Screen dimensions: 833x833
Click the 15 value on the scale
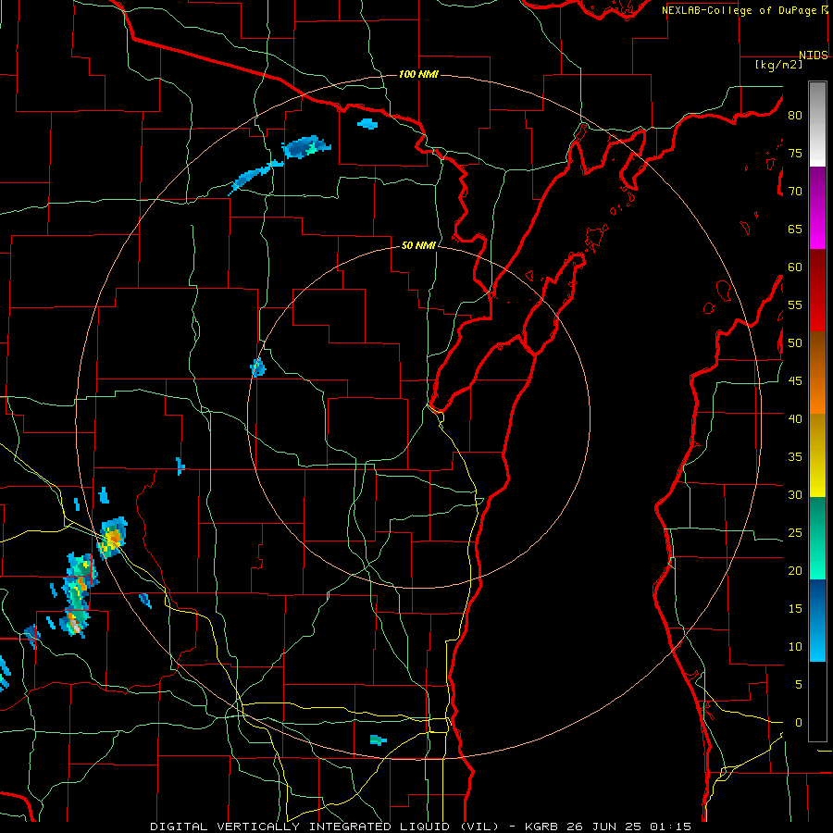pyautogui.click(x=795, y=609)
